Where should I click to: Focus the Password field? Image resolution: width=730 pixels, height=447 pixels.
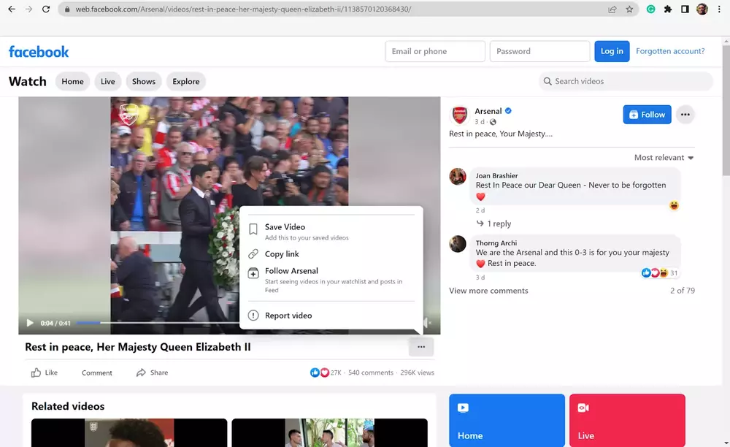click(539, 51)
